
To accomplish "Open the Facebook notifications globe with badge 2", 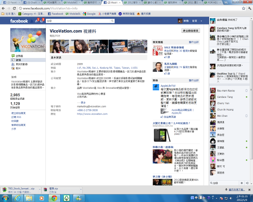I will tap(42, 21).
